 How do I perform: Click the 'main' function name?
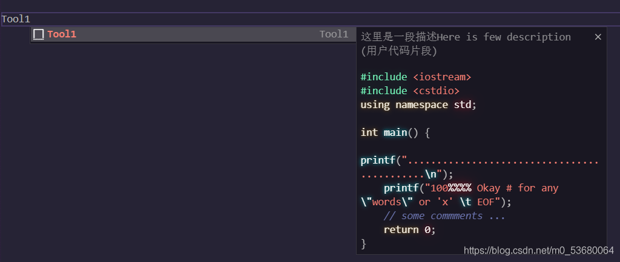coord(395,132)
